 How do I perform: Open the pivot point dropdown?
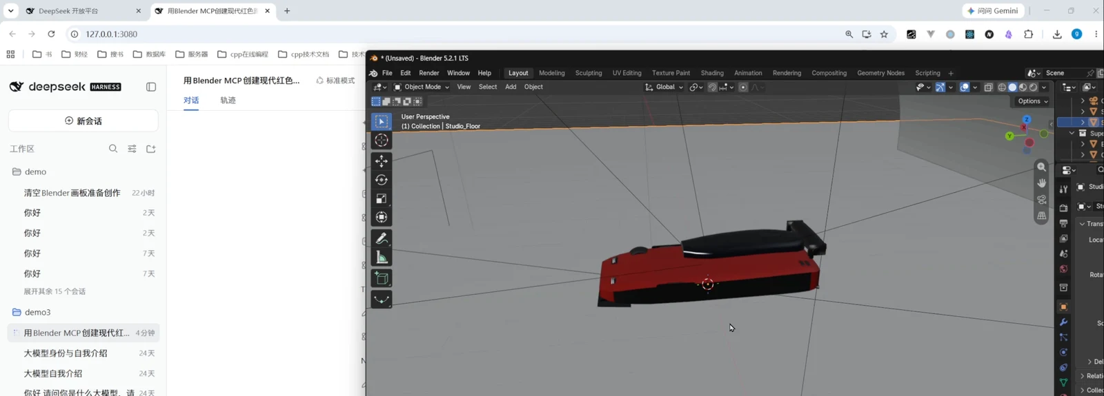(x=696, y=87)
